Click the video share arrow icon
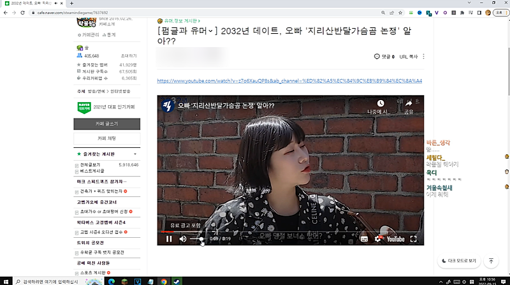This screenshot has width=510, height=285. pos(408,103)
